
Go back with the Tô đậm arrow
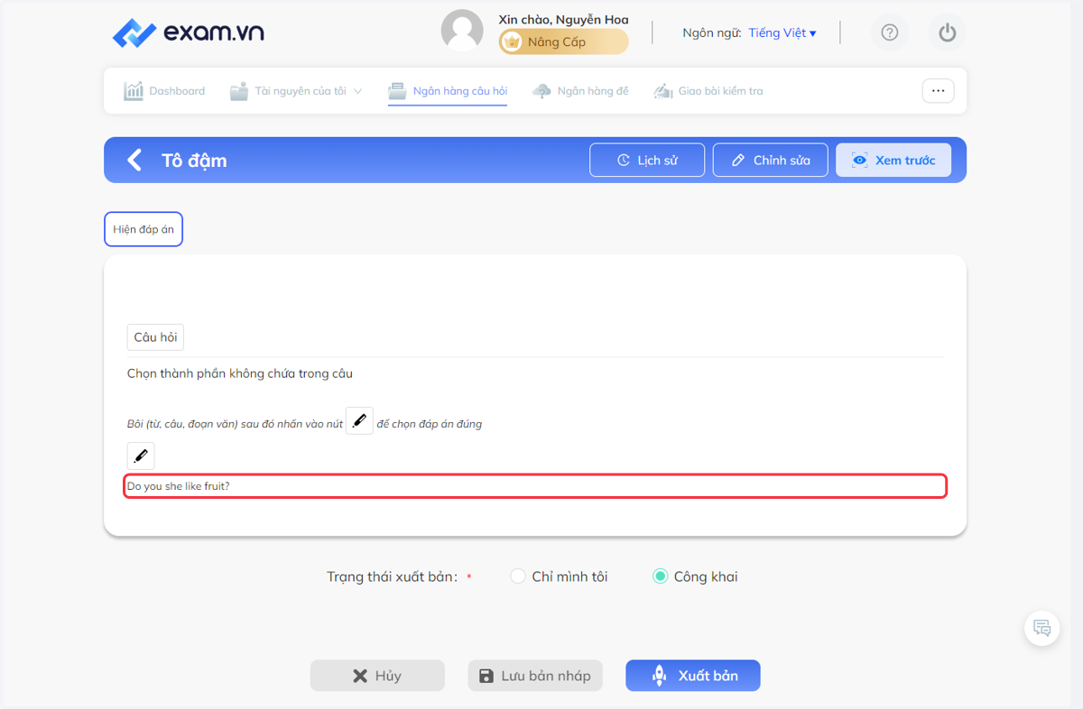(134, 161)
